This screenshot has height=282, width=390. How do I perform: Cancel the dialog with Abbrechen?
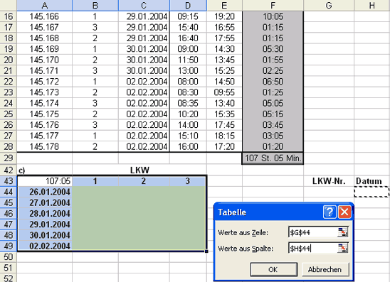coord(325,269)
